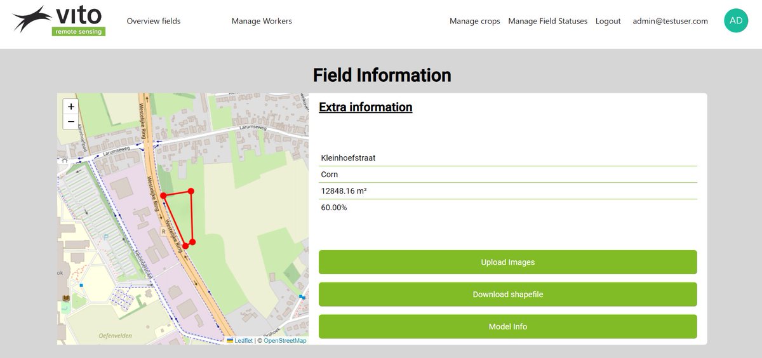The height and width of the screenshot is (358, 762).
Task: Open Manage Field Statuses
Action: click(x=548, y=21)
